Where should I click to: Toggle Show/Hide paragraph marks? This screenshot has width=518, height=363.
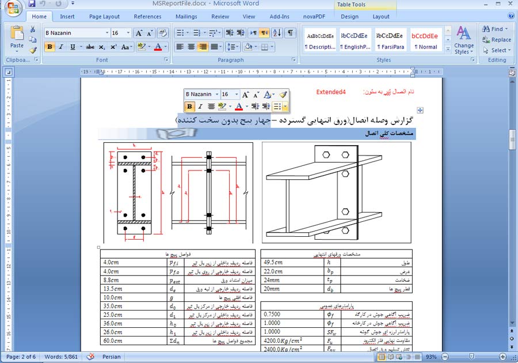291,33
